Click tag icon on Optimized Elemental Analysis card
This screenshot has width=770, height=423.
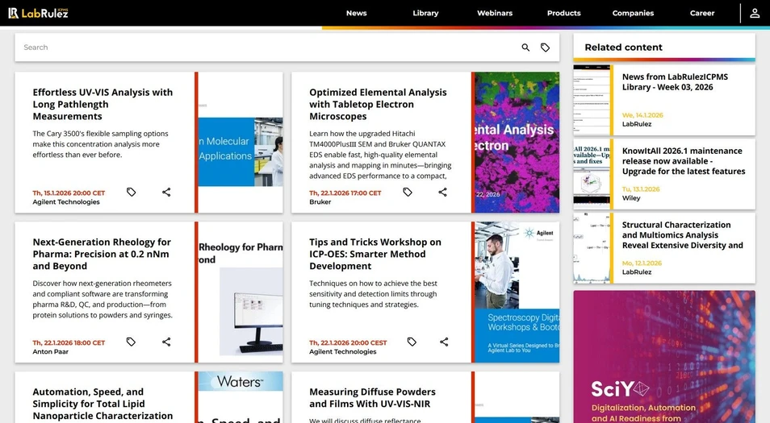(x=408, y=192)
